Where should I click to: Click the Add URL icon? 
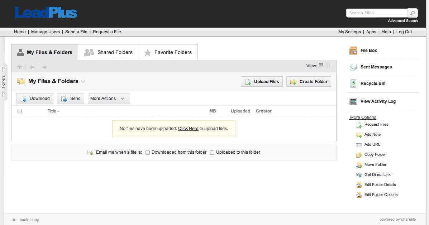click(x=359, y=145)
